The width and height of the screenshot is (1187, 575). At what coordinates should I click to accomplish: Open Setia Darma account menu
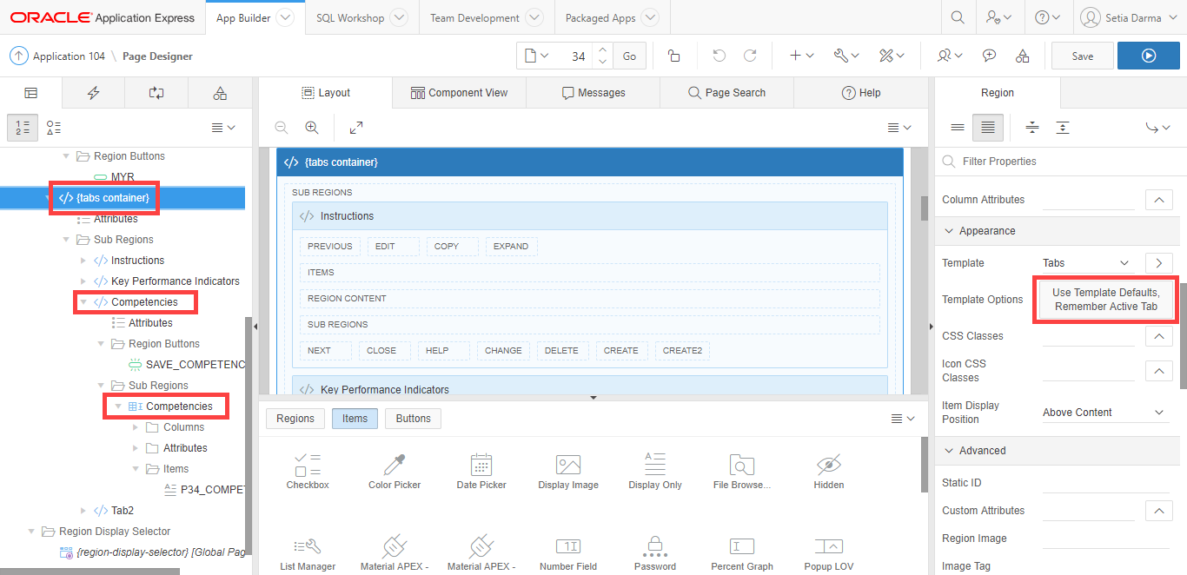(1128, 17)
